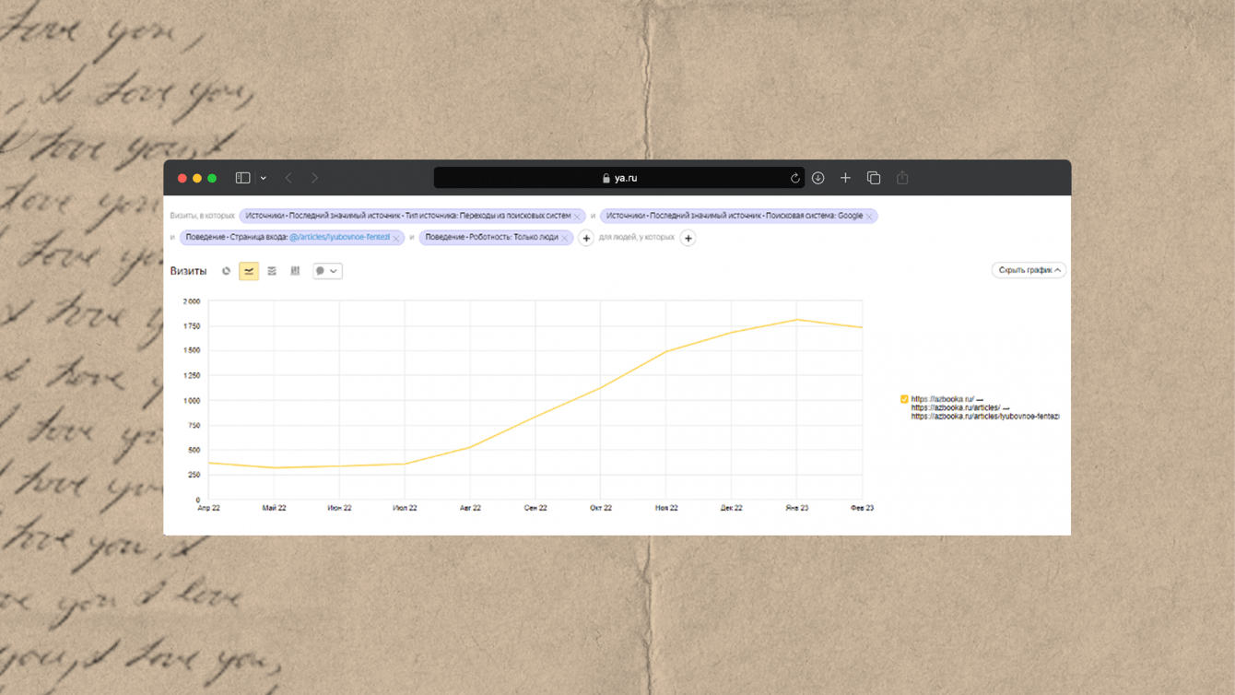Click the ya.ru address bar
This screenshot has width=1235, height=695.
(x=619, y=178)
